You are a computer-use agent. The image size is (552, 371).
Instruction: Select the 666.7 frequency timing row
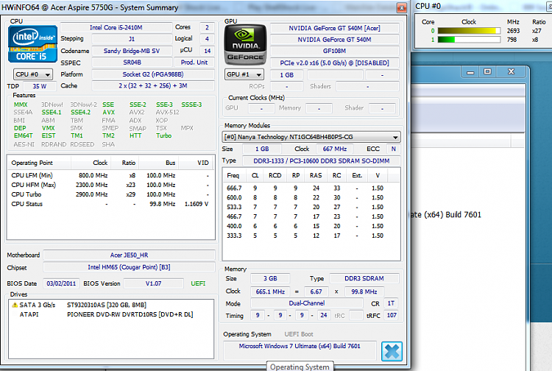[311, 188]
